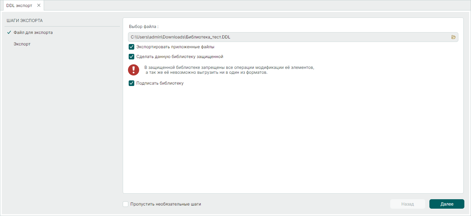Viewport: 471px width, 216px height.
Task: Toggle Сделать данную библиотеку защищенной checkbox
Action: [x=131, y=57]
